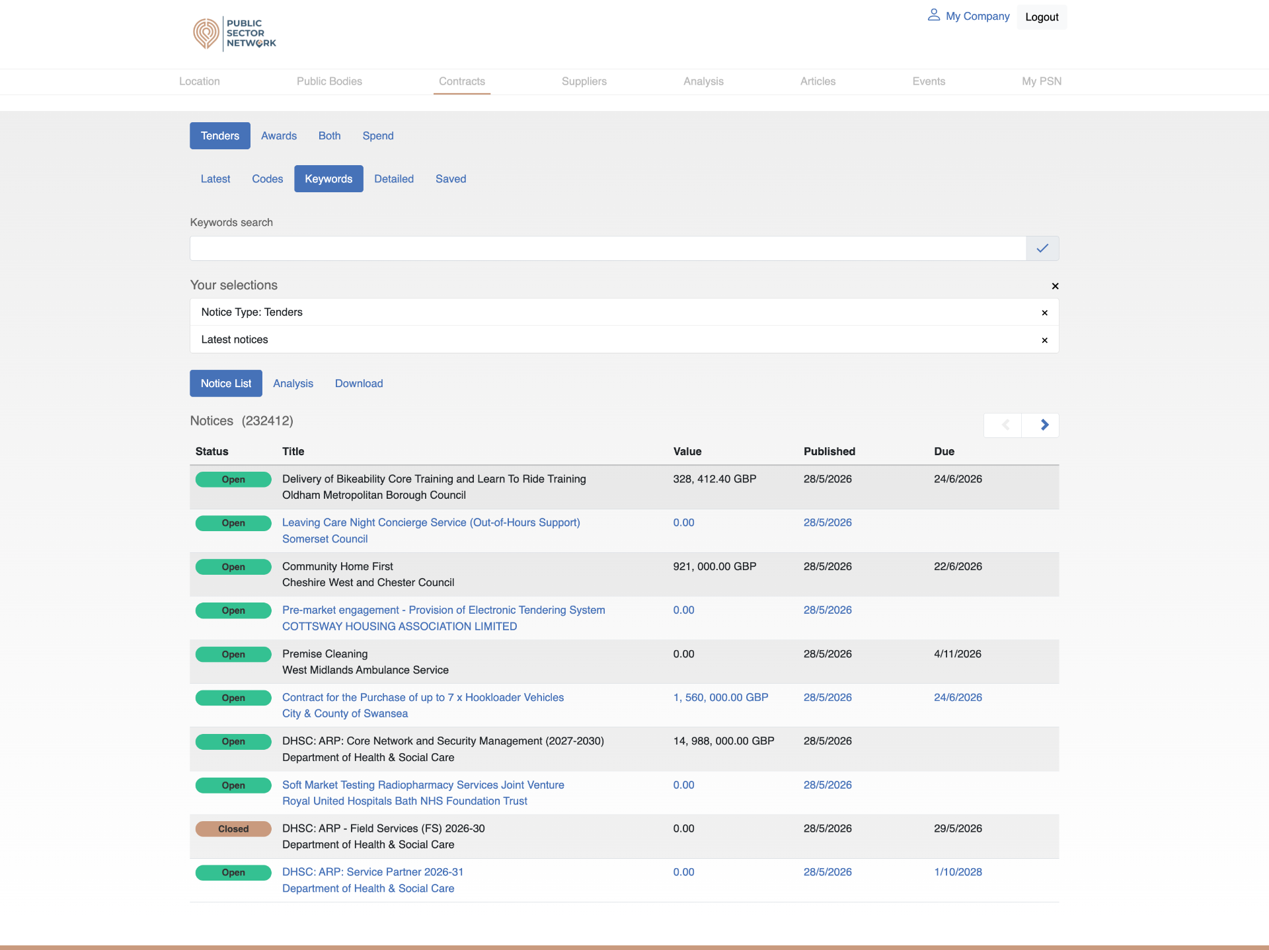
Task: Open the Analysis menu in top navigation
Action: tap(703, 81)
